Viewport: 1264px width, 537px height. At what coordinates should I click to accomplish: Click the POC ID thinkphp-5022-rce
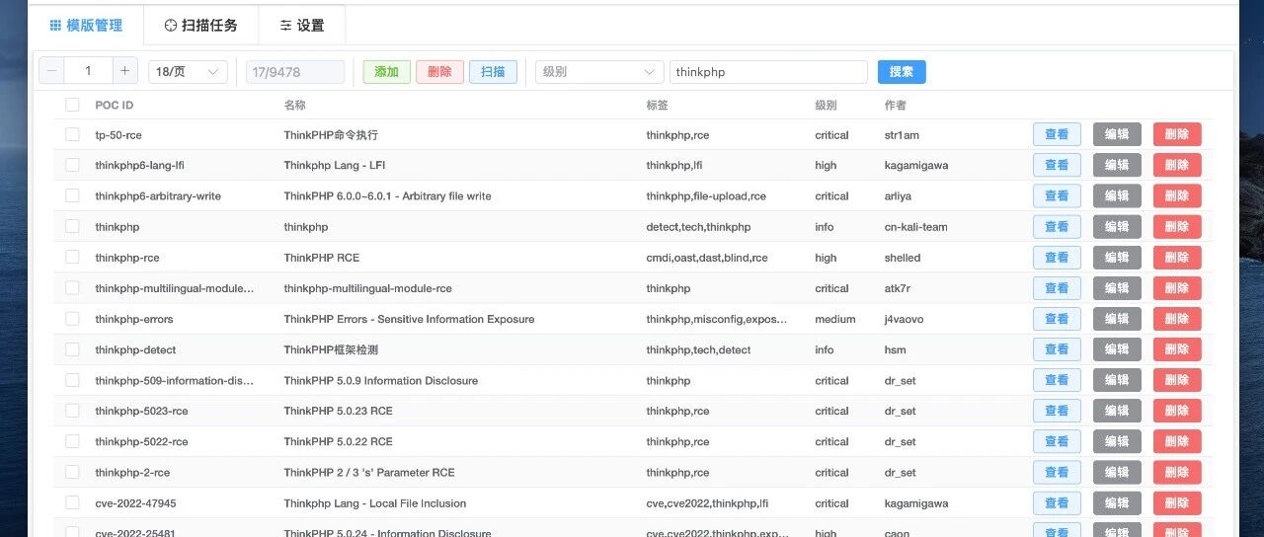pyautogui.click(x=141, y=441)
